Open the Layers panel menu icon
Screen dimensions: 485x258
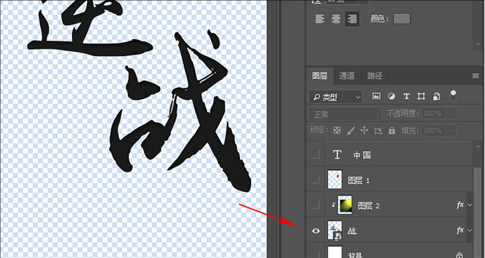(476, 75)
